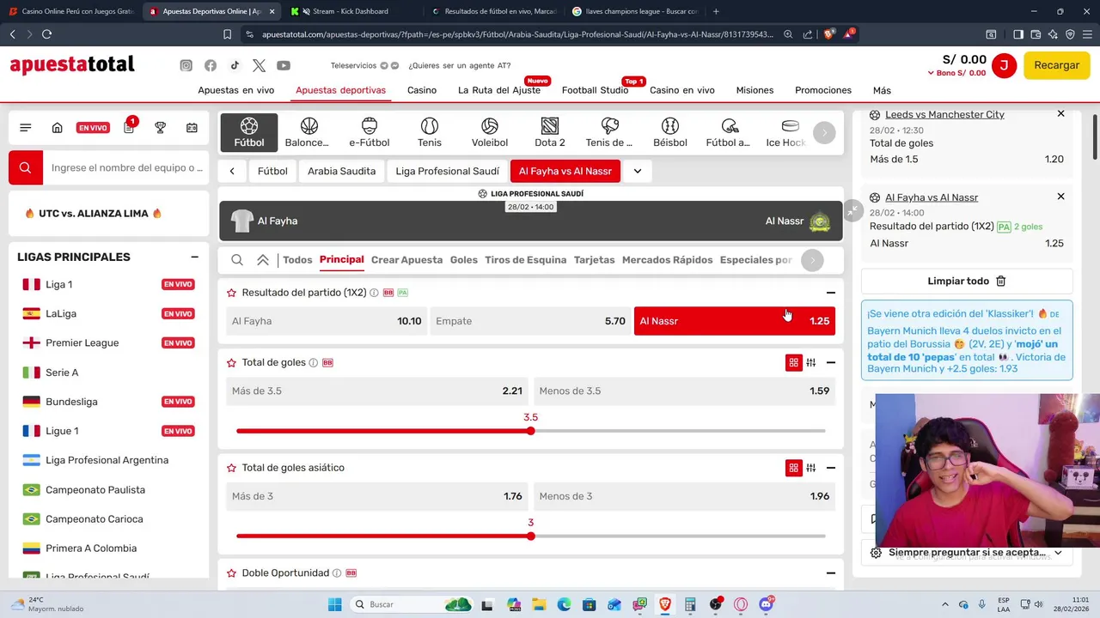
Task: Select the Dota 2 sport icon
Action: (x=550, y=132)
